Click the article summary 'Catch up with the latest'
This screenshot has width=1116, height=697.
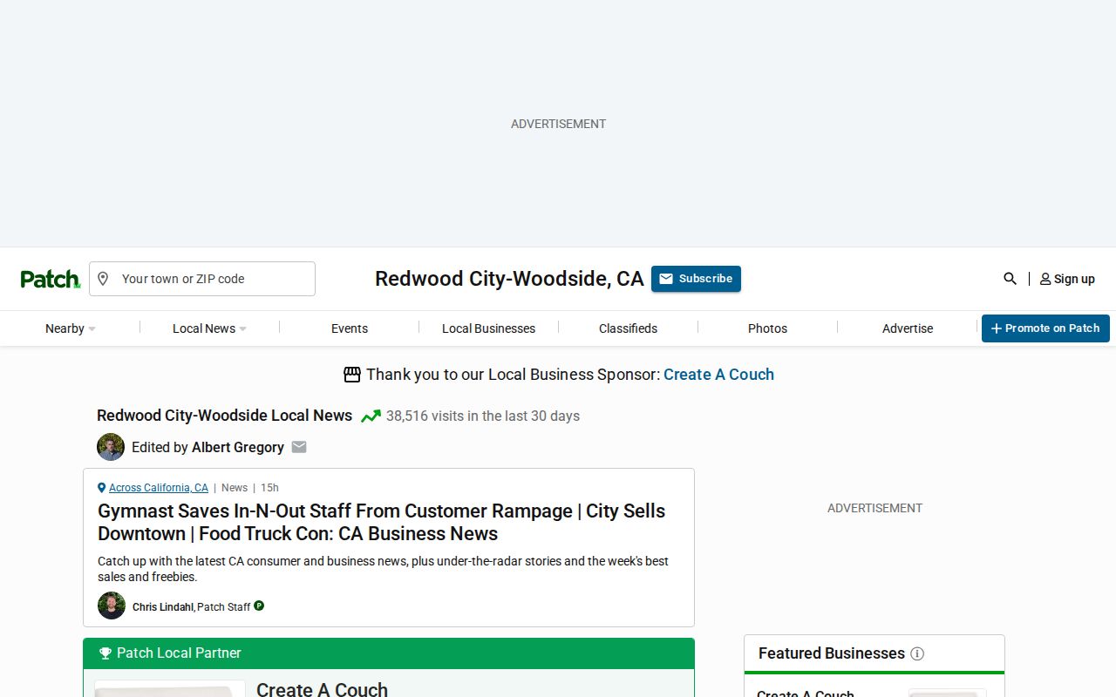(383, 569)
